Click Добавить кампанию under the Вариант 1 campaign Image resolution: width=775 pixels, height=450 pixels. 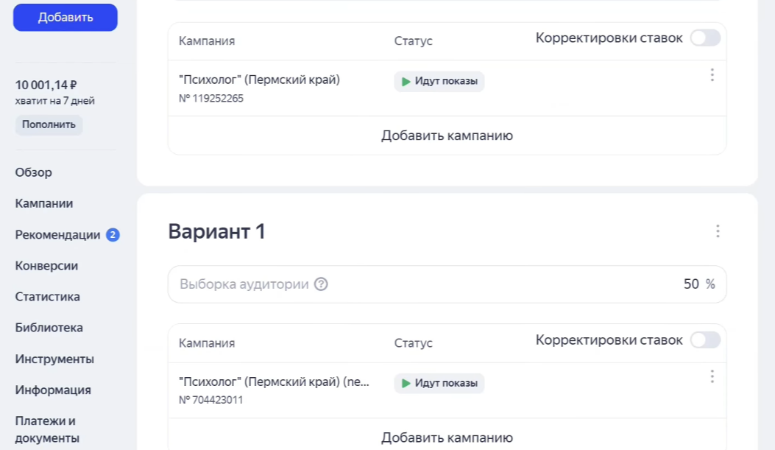[446, 436]
